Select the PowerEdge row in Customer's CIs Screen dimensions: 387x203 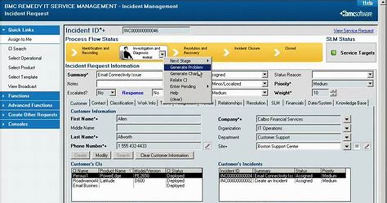pos(137,176)
